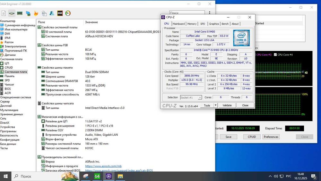Screen dimensions: 321x181
Task: Select DMI in the sidebar tree
Action: (x=7, y=34)
